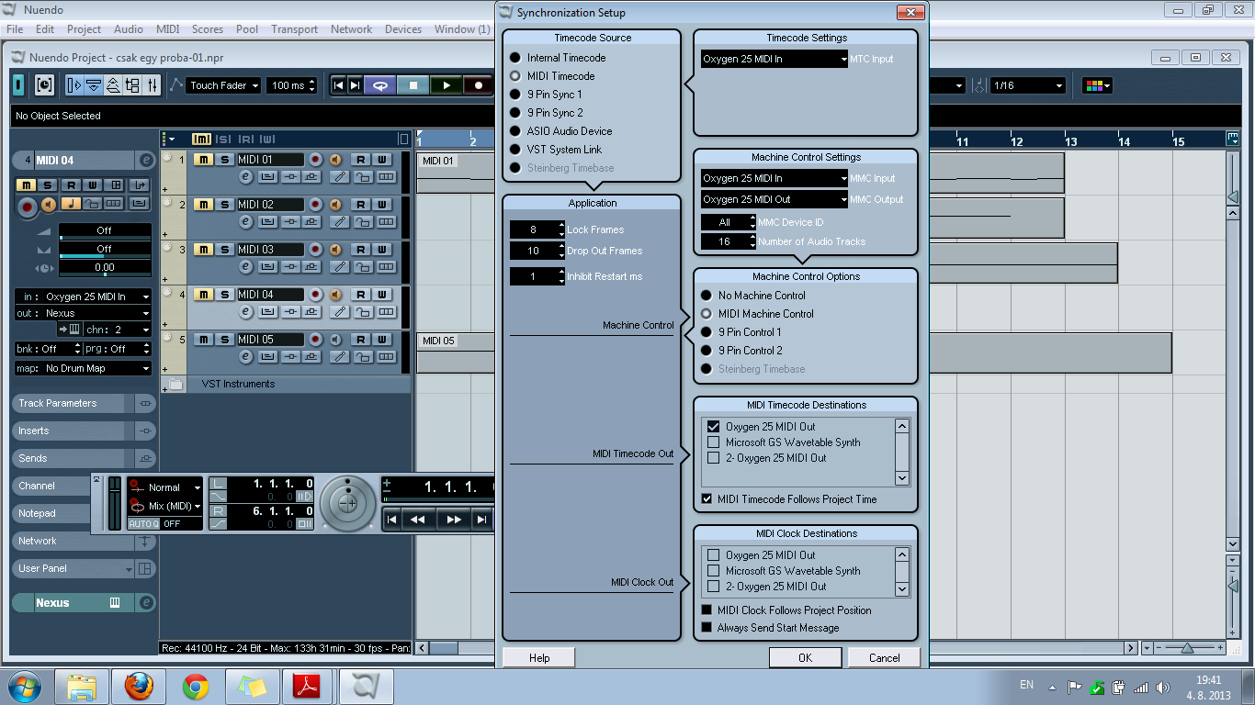
Task: Click the Nexus instrument edit icon
Action: (145, 603)
